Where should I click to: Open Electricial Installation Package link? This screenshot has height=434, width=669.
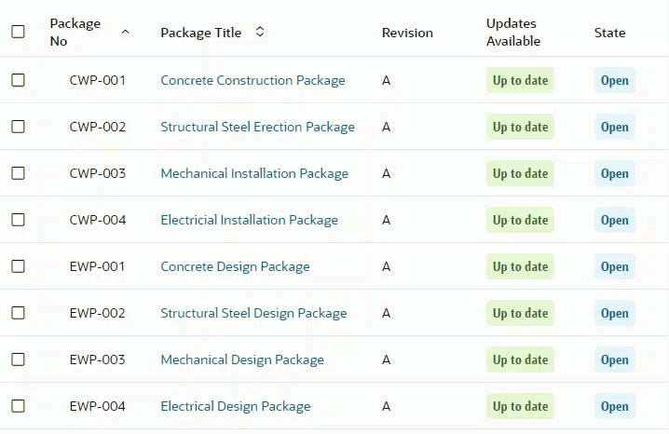click(x=249, y=220)
